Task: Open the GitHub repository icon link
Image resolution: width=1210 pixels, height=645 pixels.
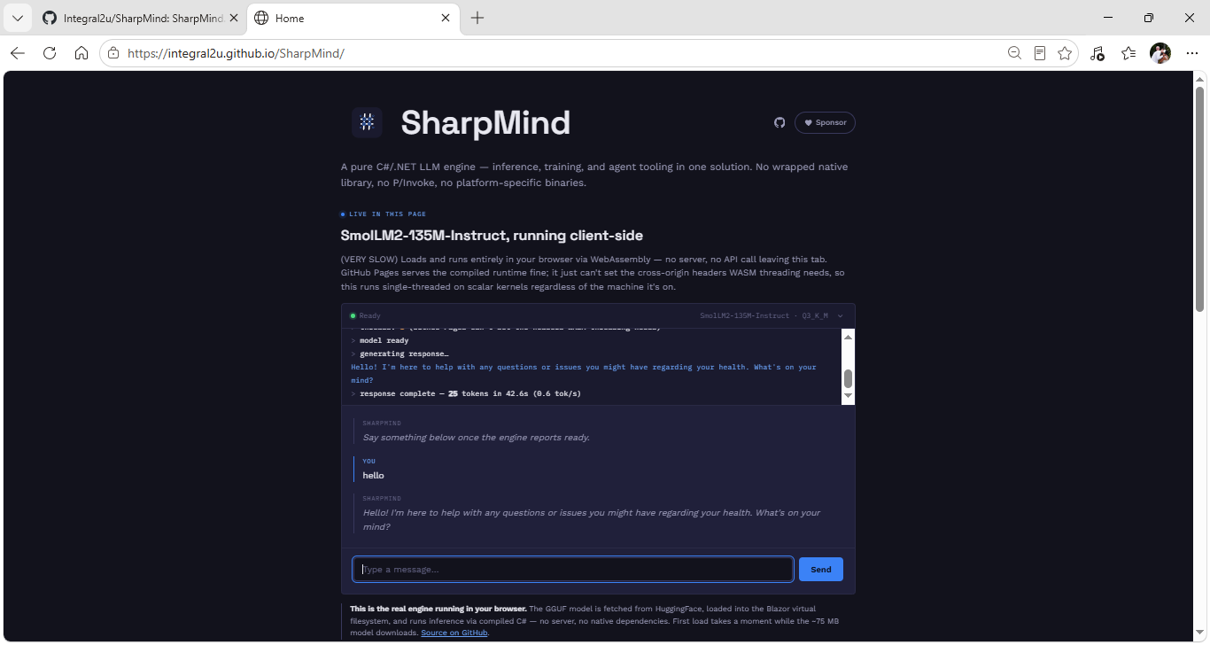Action: point(780,122)
